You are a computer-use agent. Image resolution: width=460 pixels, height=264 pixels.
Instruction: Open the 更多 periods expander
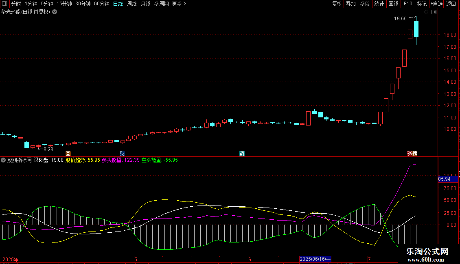tap(179, 4)
